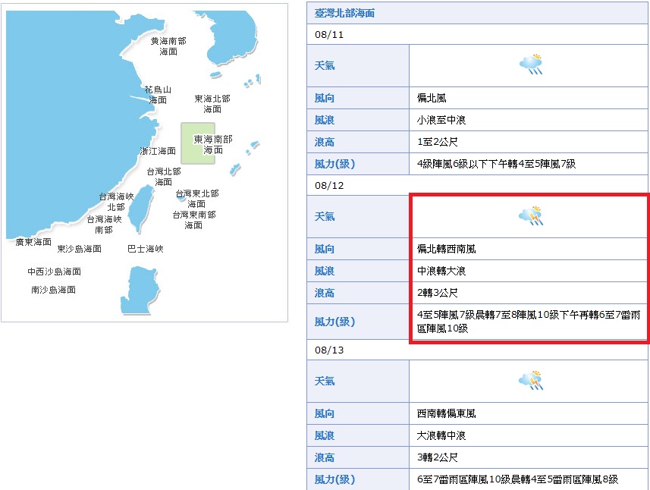Click the 08/13 wind force description text
The image size is (650, 490).
pyautogui.click(x=517, y=479)
